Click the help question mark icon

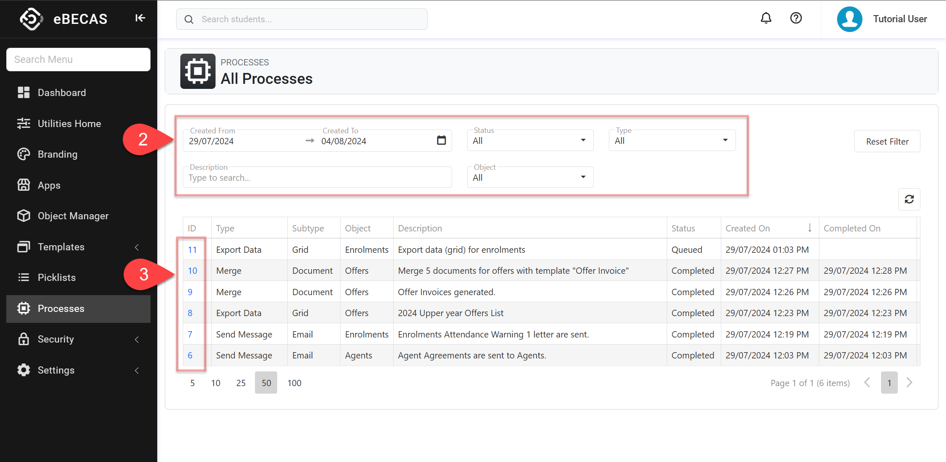coord(795,18)
